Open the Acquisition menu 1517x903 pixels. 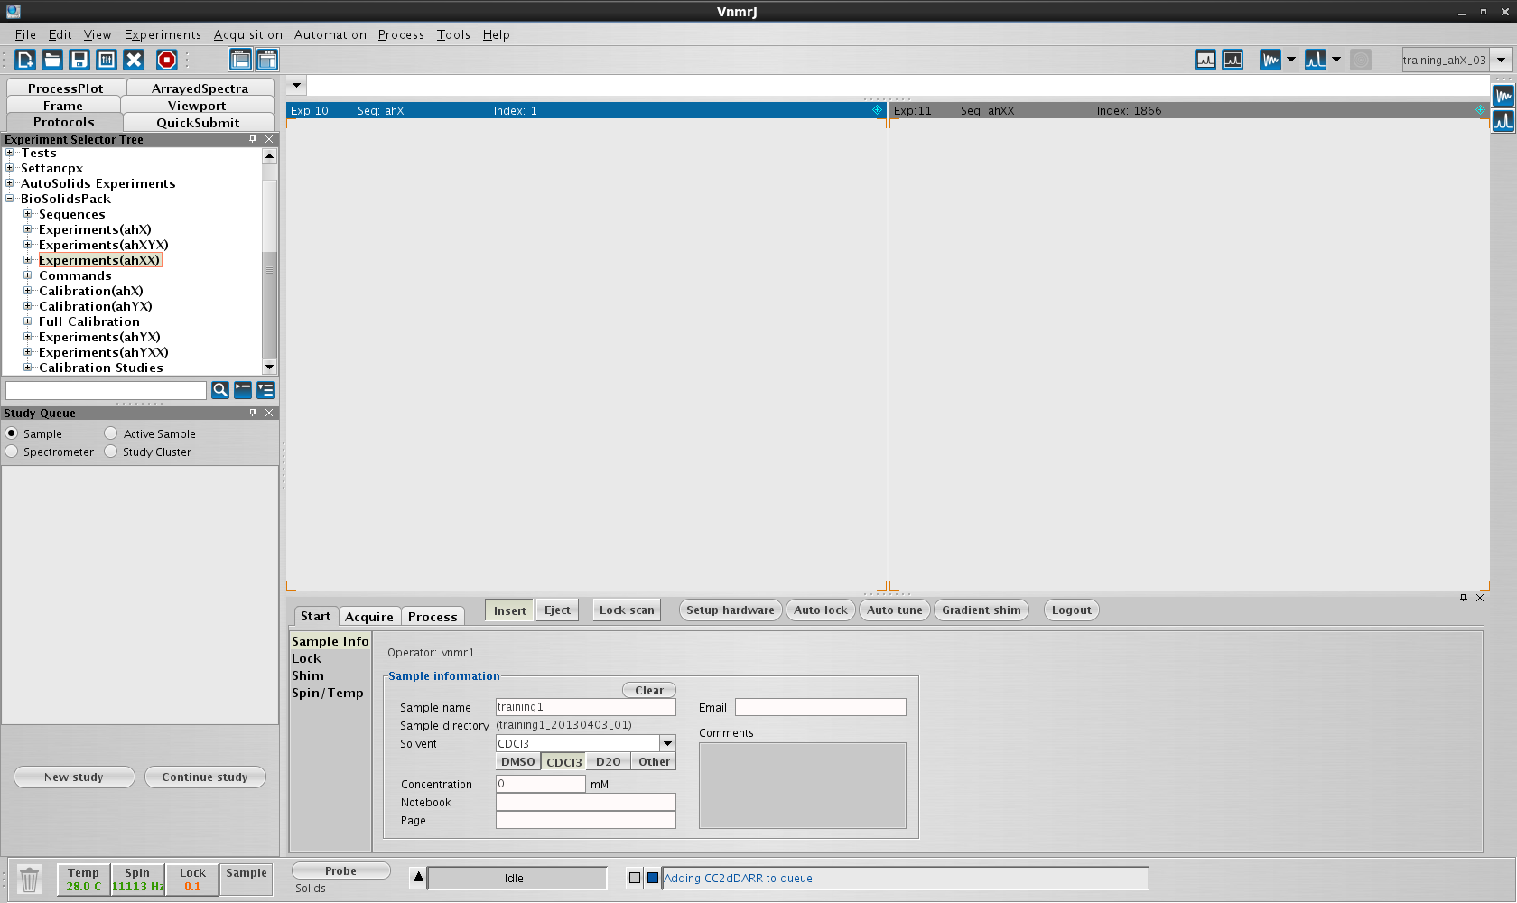pos(247,34)
